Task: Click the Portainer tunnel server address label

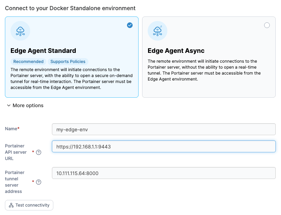Action: 15,182
